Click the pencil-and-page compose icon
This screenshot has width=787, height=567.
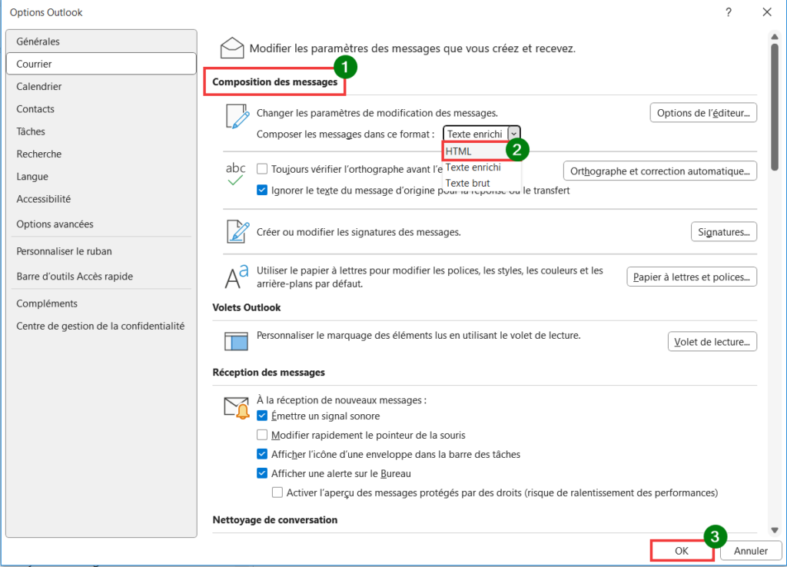[x=237, y=117]
